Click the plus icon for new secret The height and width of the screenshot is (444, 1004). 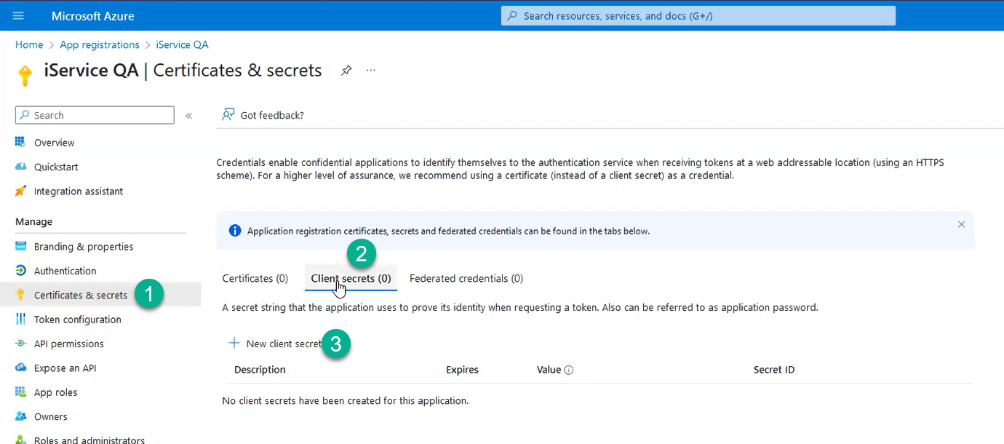(x=234, y=343)
